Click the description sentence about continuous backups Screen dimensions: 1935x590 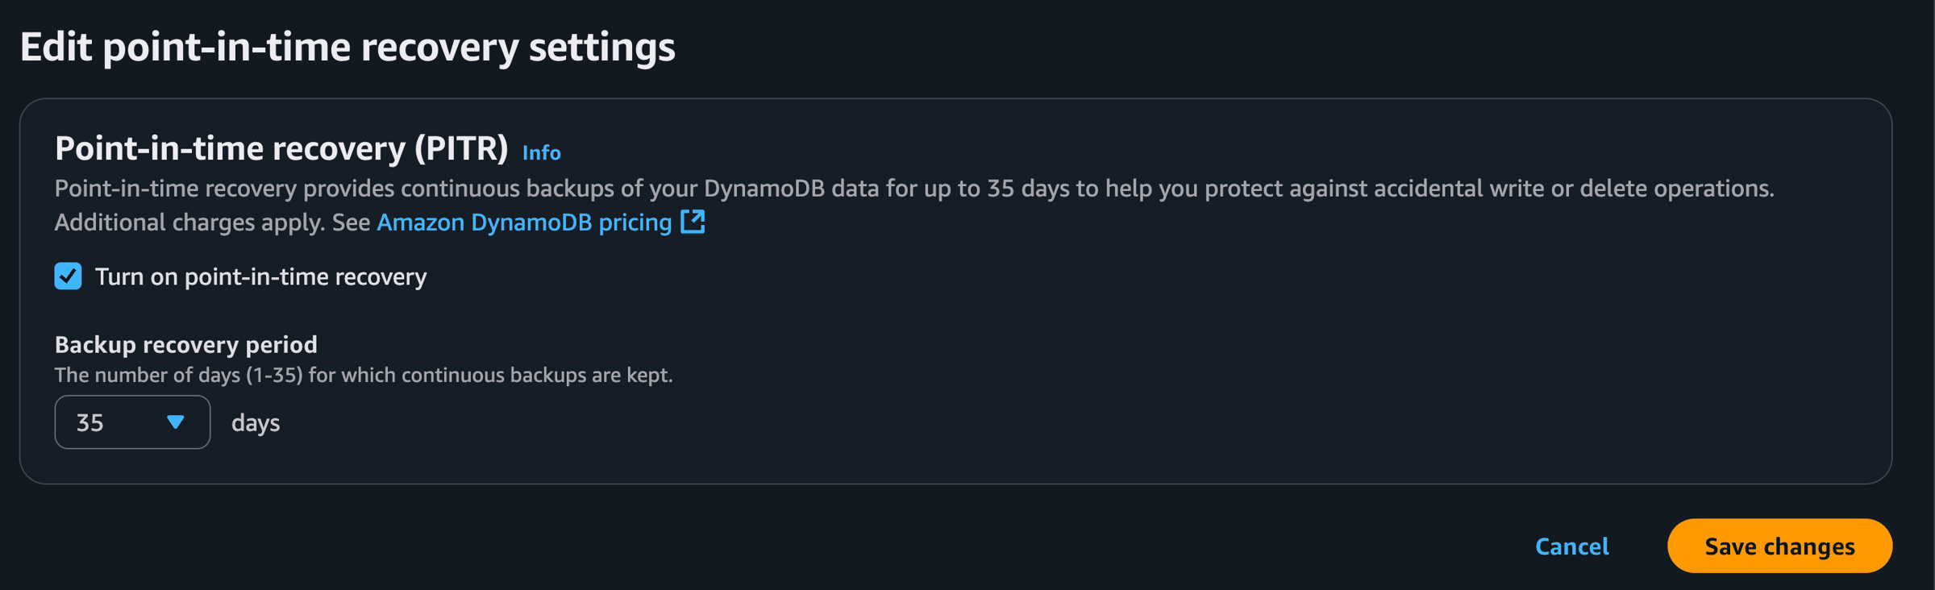click(x=914, y=189)
